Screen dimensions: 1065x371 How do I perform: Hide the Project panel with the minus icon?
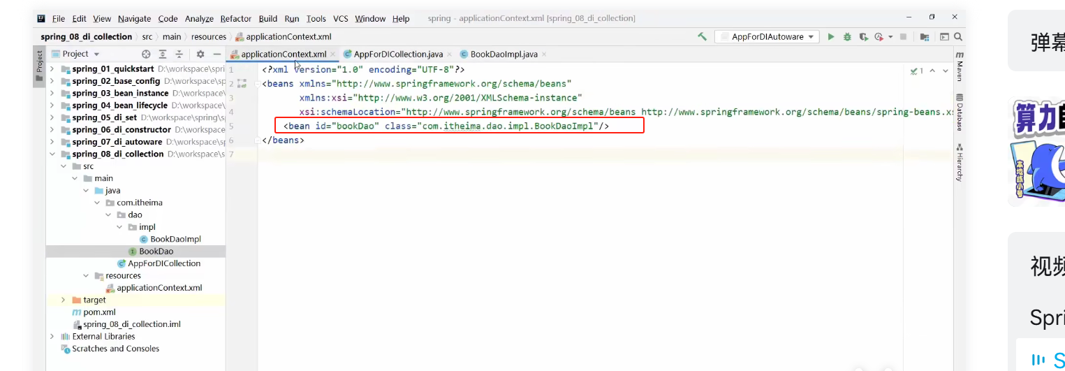(216, 54)
